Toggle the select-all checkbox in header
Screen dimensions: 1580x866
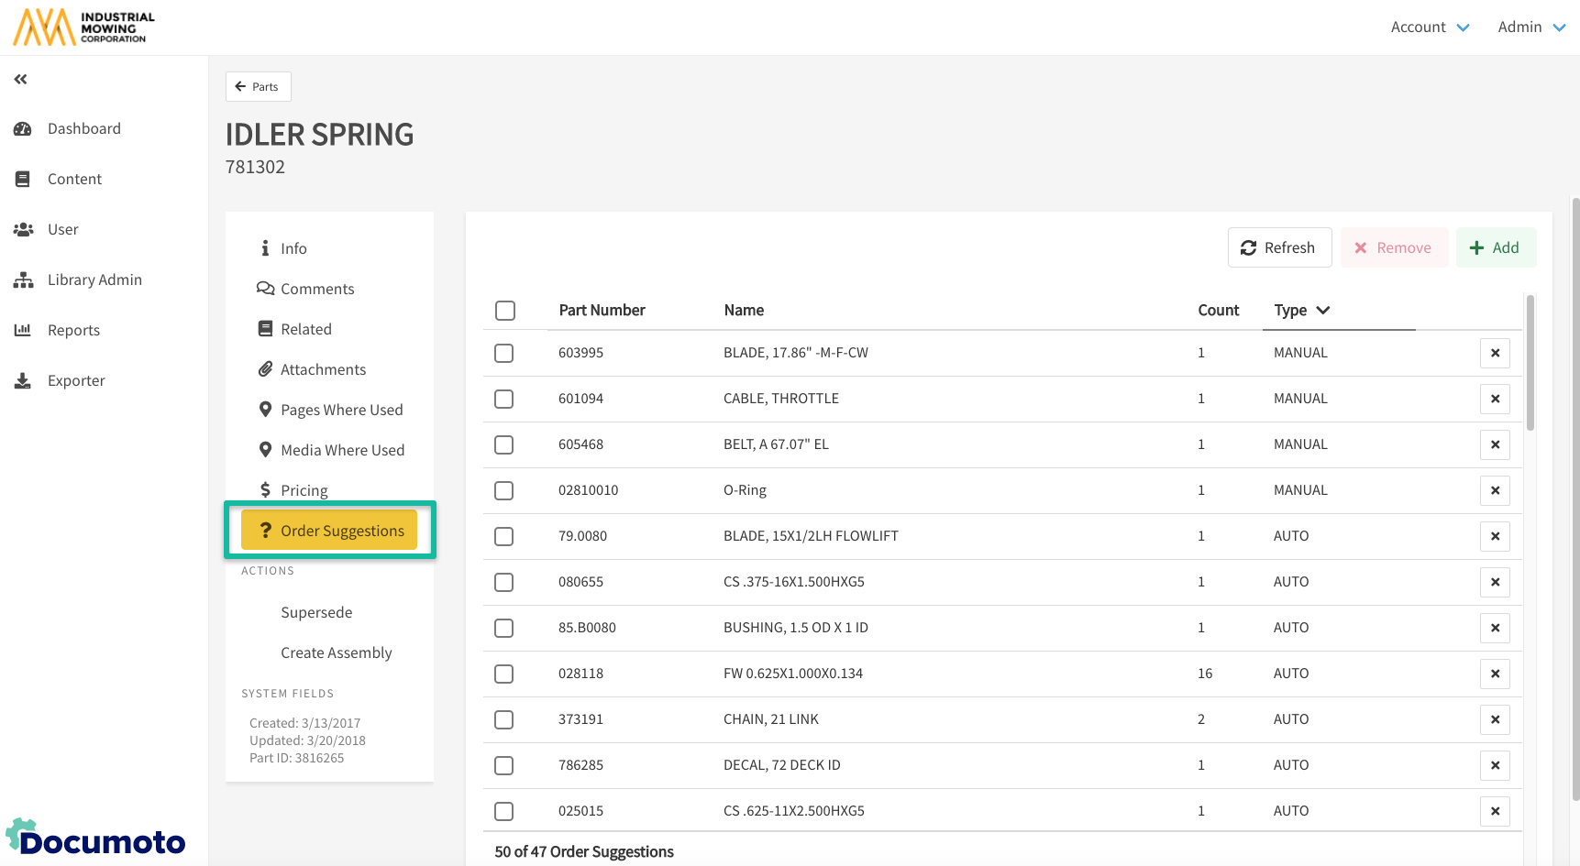505,311
